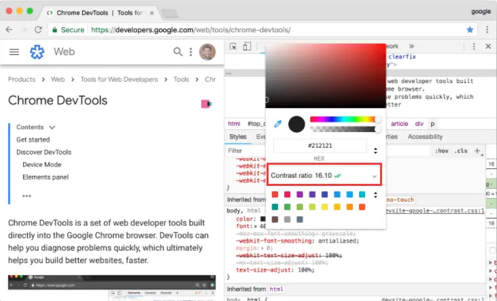
Task: Click the blue Google Developers Web logo
Action: (37, 52)
